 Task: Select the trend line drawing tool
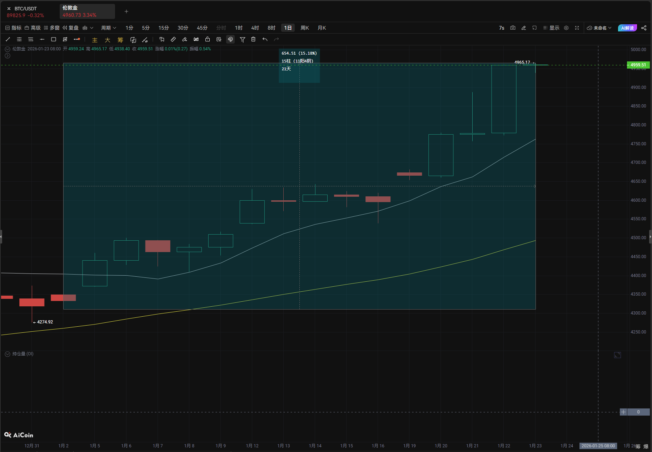click(8, 39)
